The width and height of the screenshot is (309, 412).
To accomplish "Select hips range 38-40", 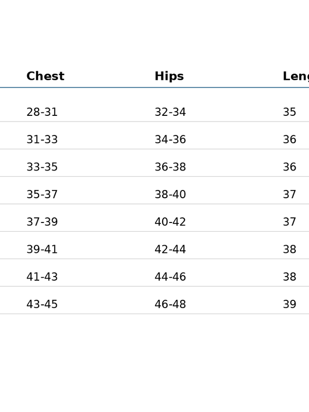I will (x=170, y=195).
